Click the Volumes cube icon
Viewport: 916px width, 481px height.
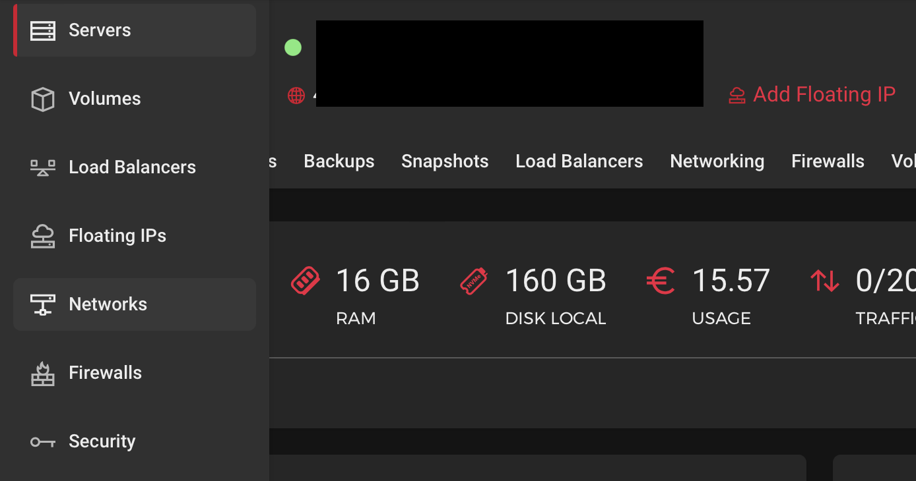tap(43, 99)
